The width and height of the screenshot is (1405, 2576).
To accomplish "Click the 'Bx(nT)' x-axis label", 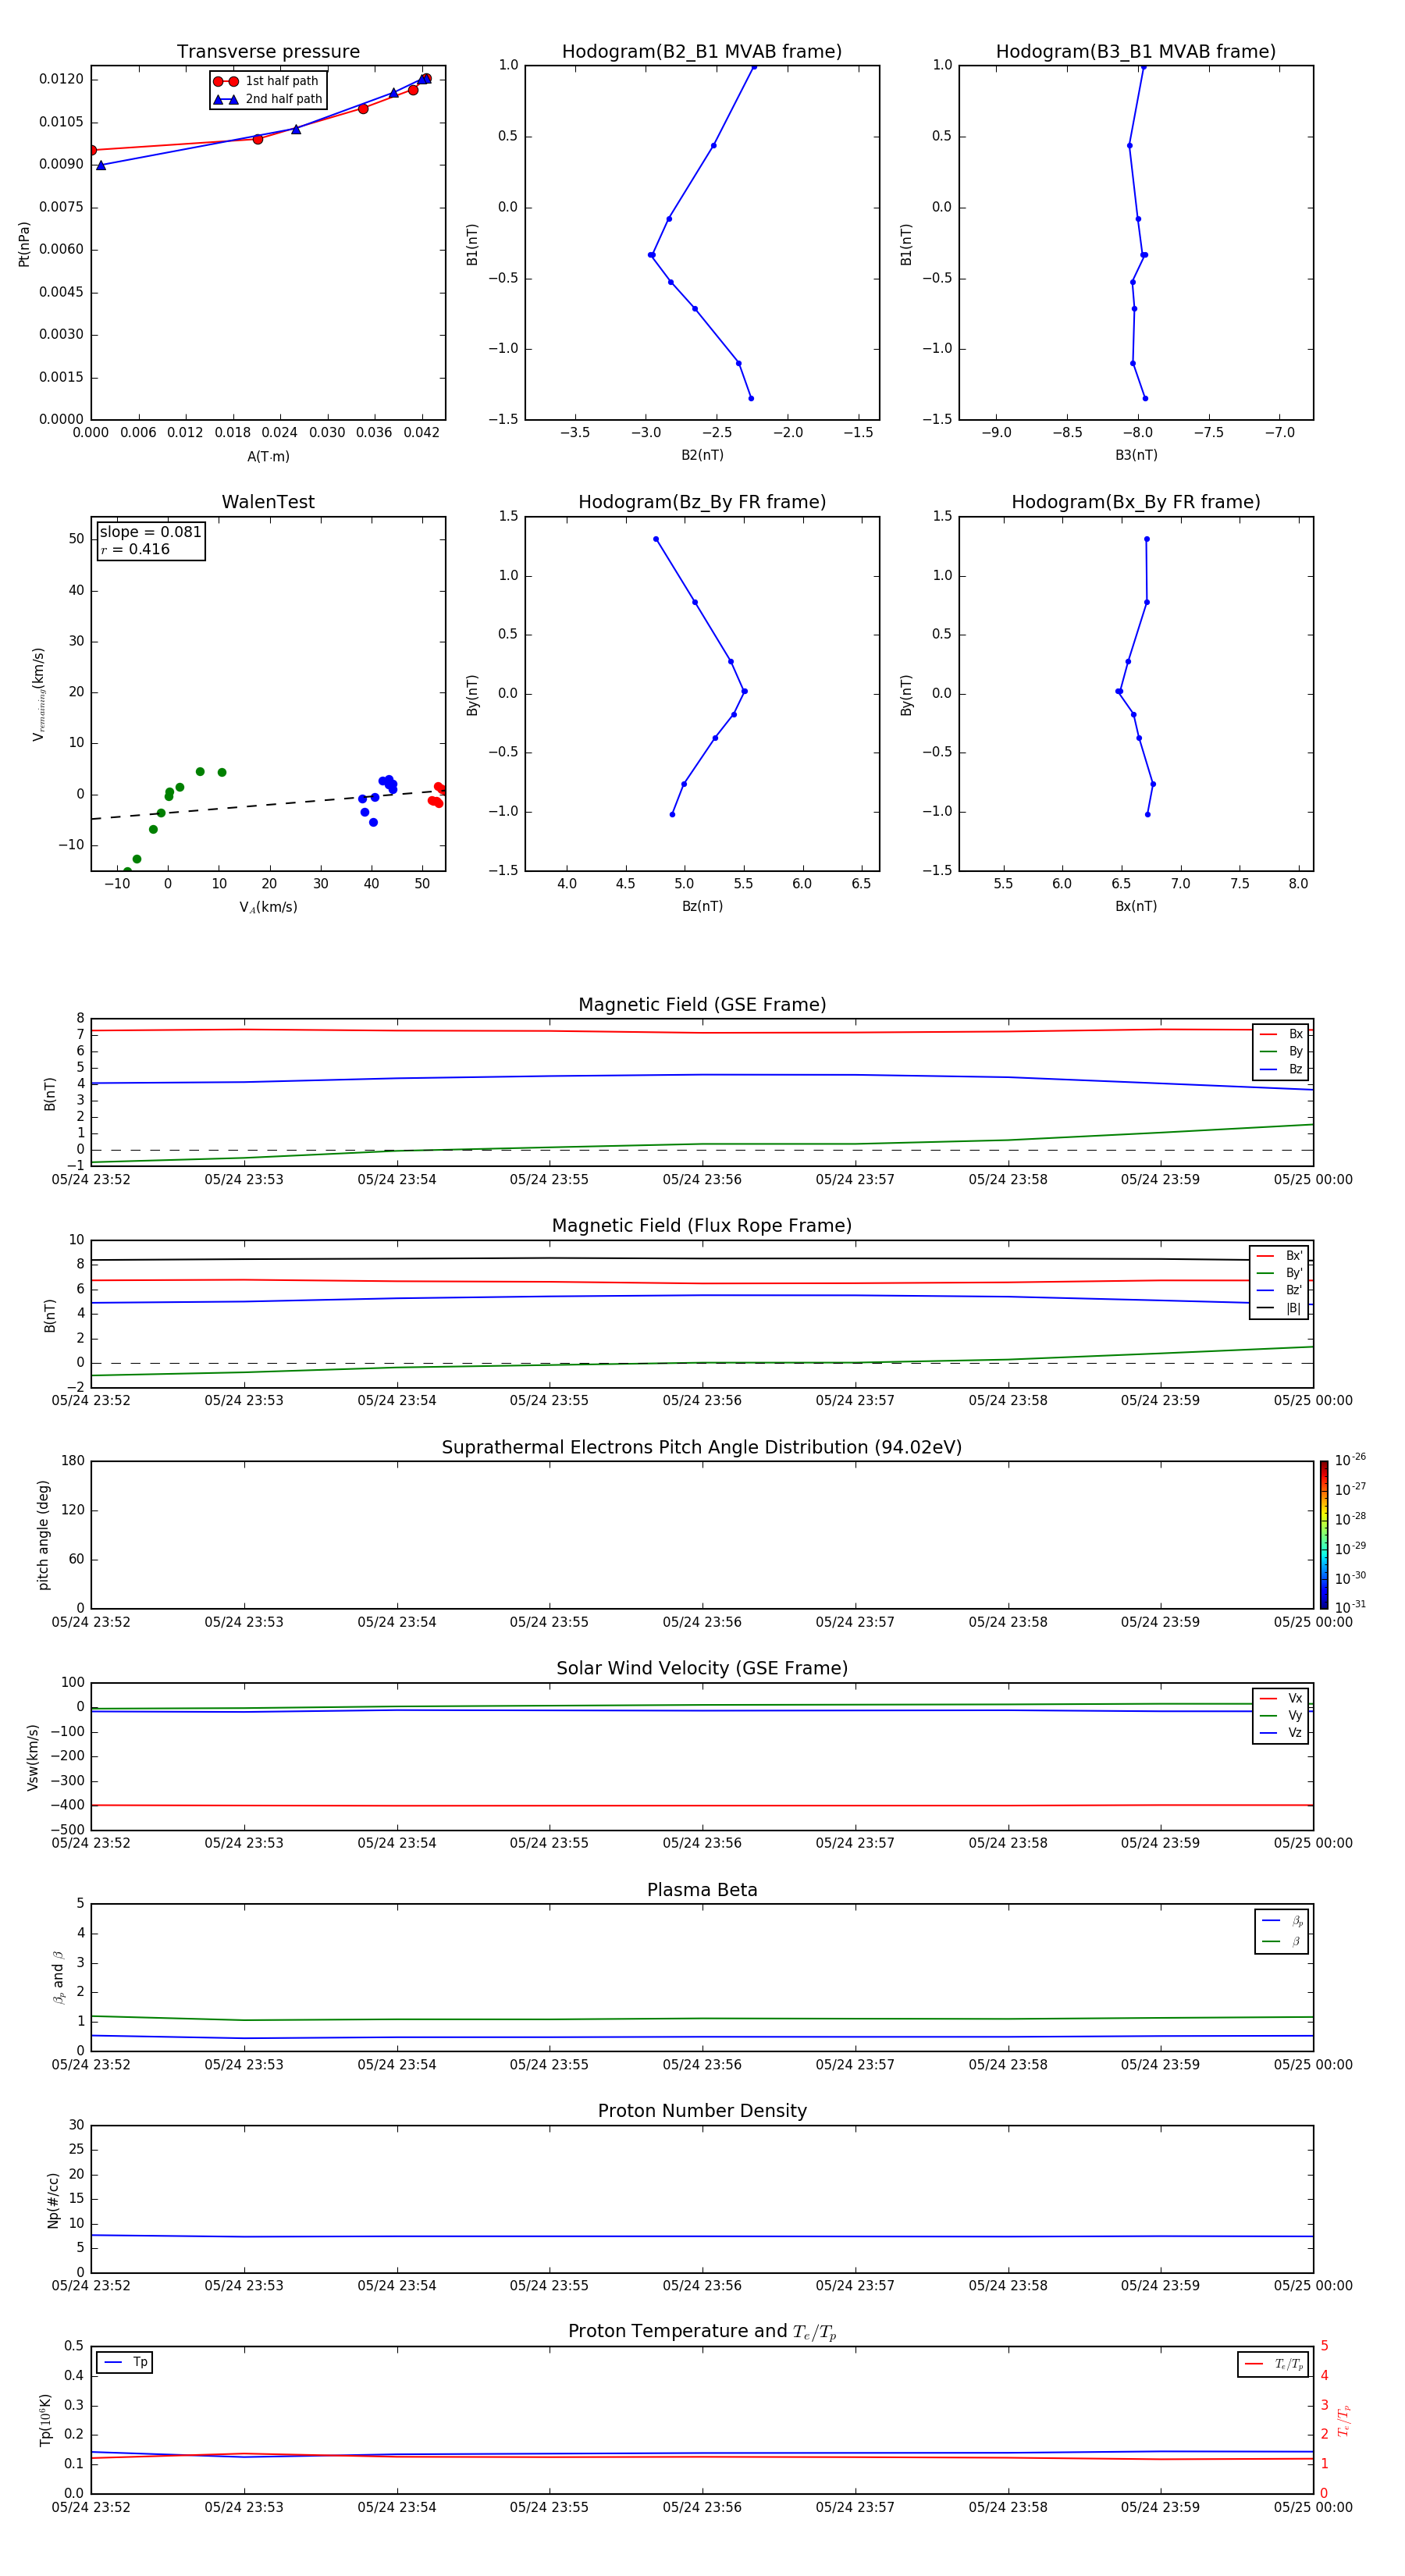I will coord(1136,906).
